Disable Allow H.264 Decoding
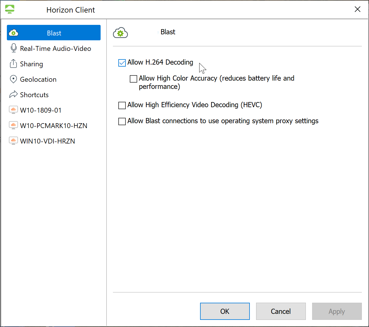The image size is (369, 327). [x=122, y=63]
